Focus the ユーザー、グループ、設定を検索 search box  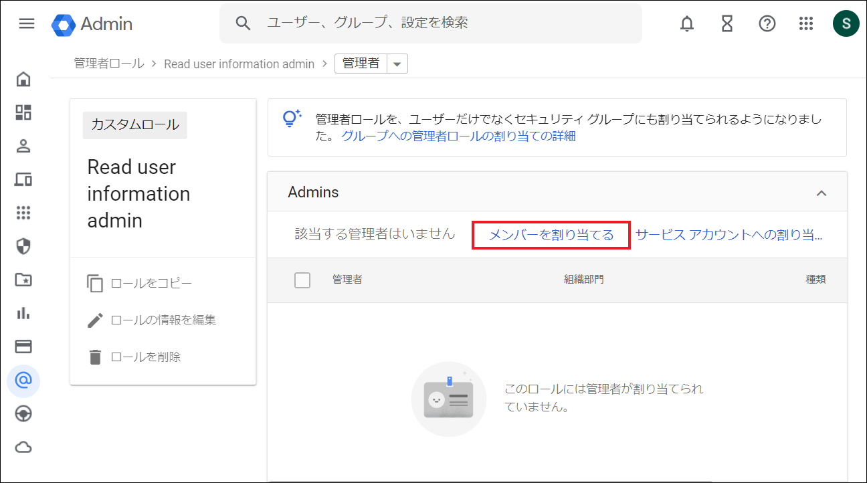click(442, 23)
